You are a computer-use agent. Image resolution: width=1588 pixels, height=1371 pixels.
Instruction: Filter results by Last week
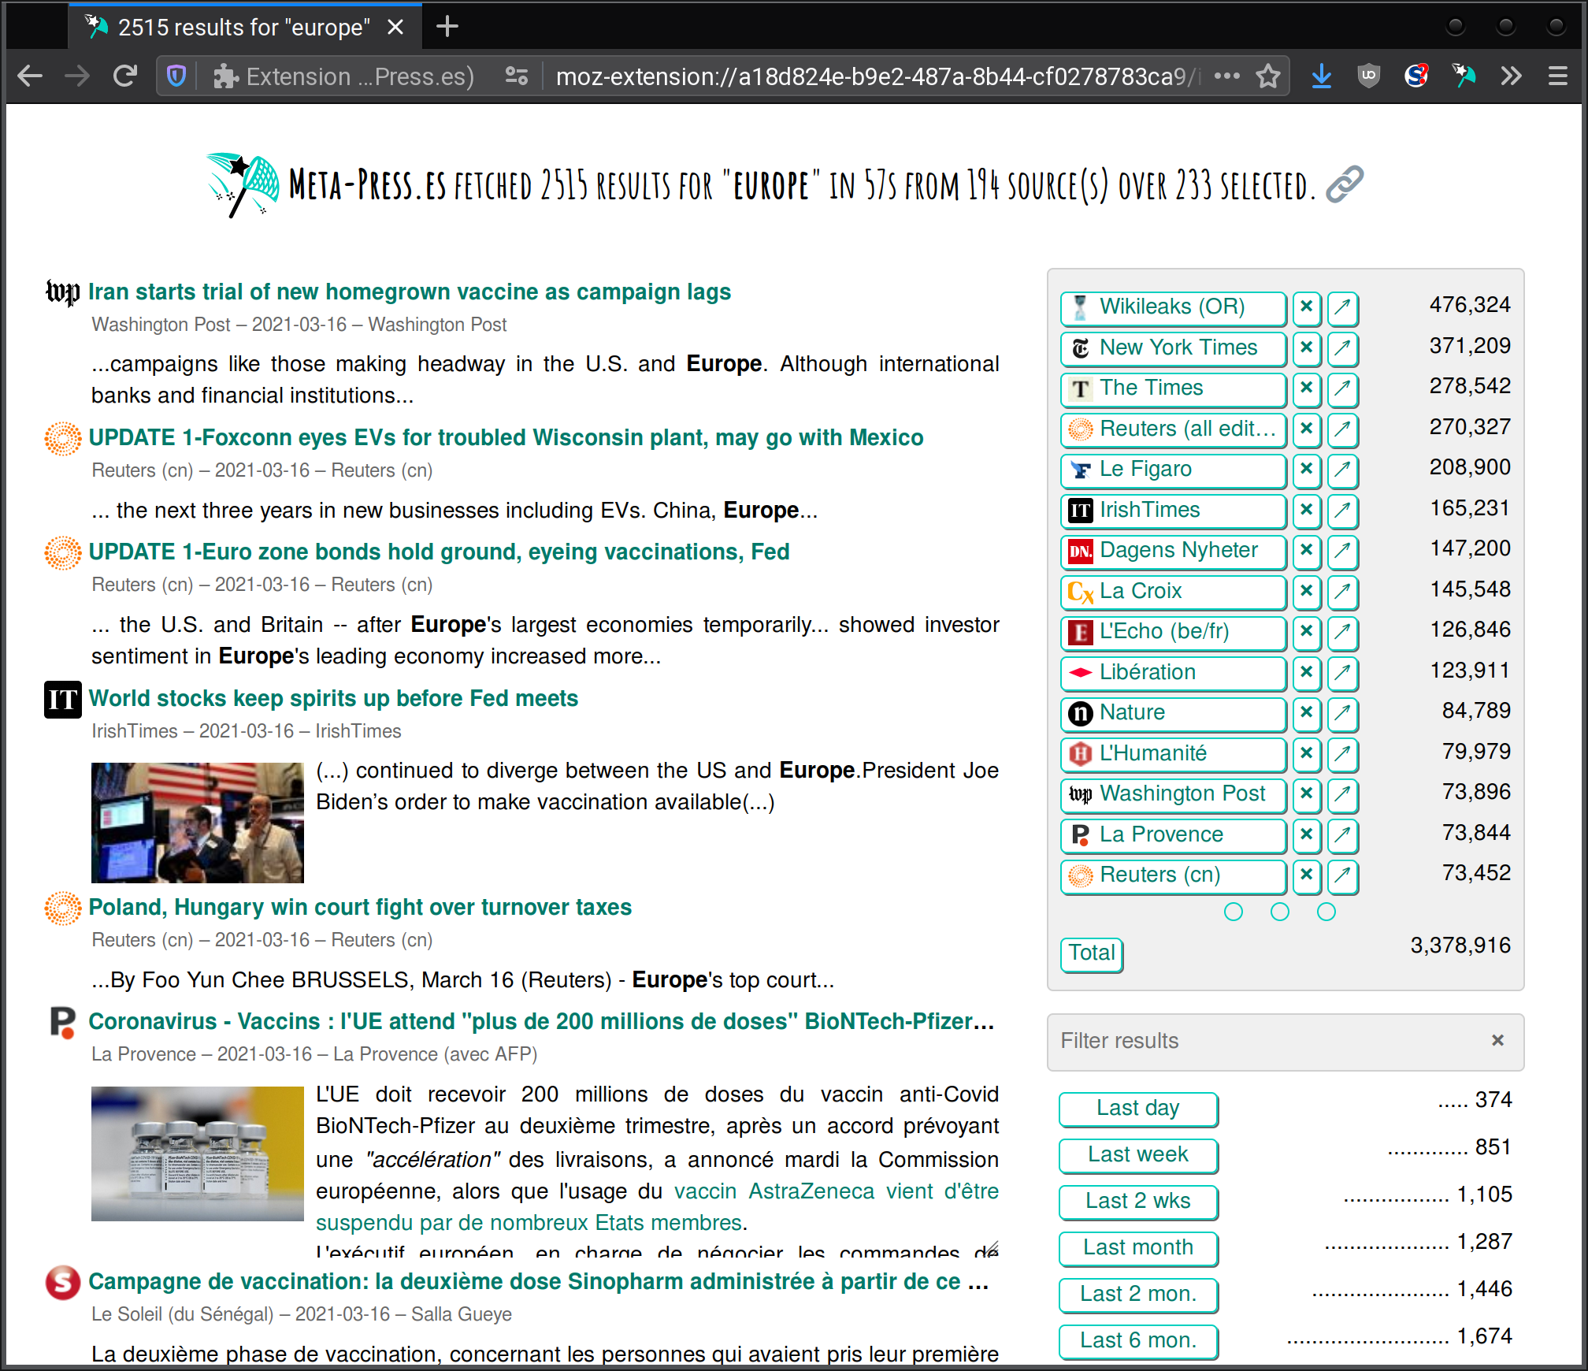pyautogui.click(x=1137, y=1154)
